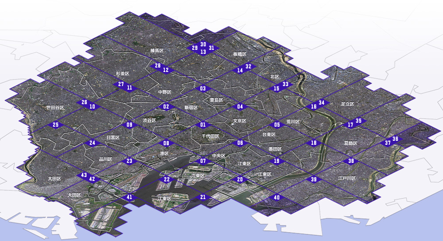Image resolution: width=443 pixels, height=241 pixels.
Task: Select tile marker 39
Action: [314, 179]
